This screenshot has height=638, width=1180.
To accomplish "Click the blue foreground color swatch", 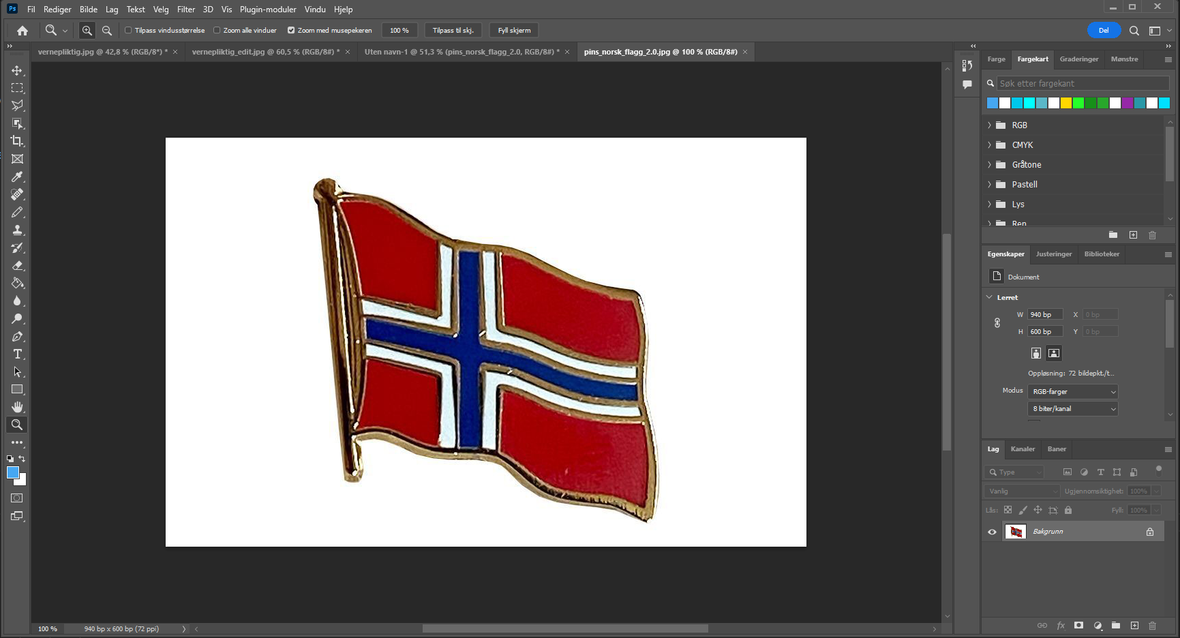I will [12, 472].
